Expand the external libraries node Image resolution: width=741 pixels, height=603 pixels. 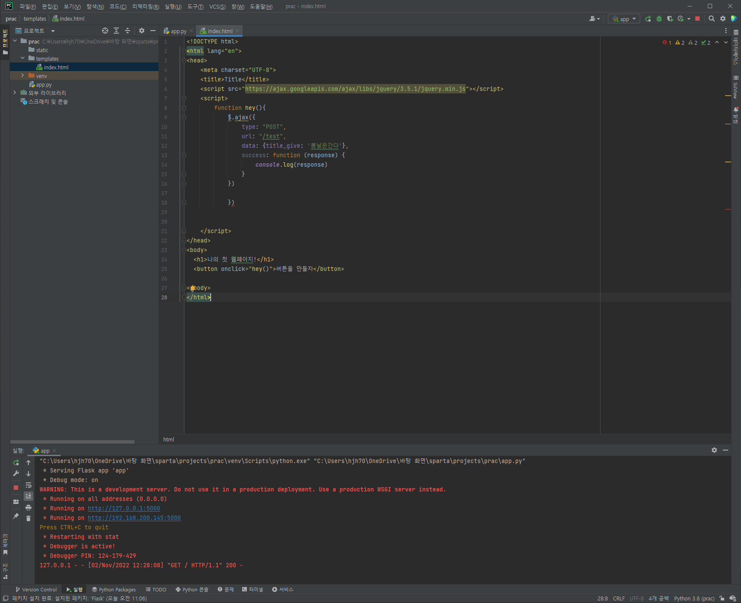(x=15, y=93)
